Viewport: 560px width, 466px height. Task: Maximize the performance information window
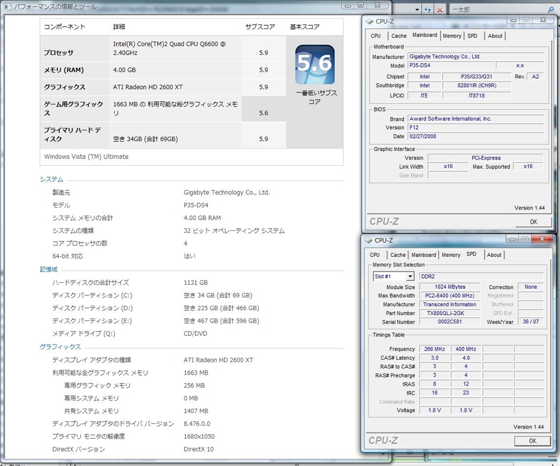[360, 5]
